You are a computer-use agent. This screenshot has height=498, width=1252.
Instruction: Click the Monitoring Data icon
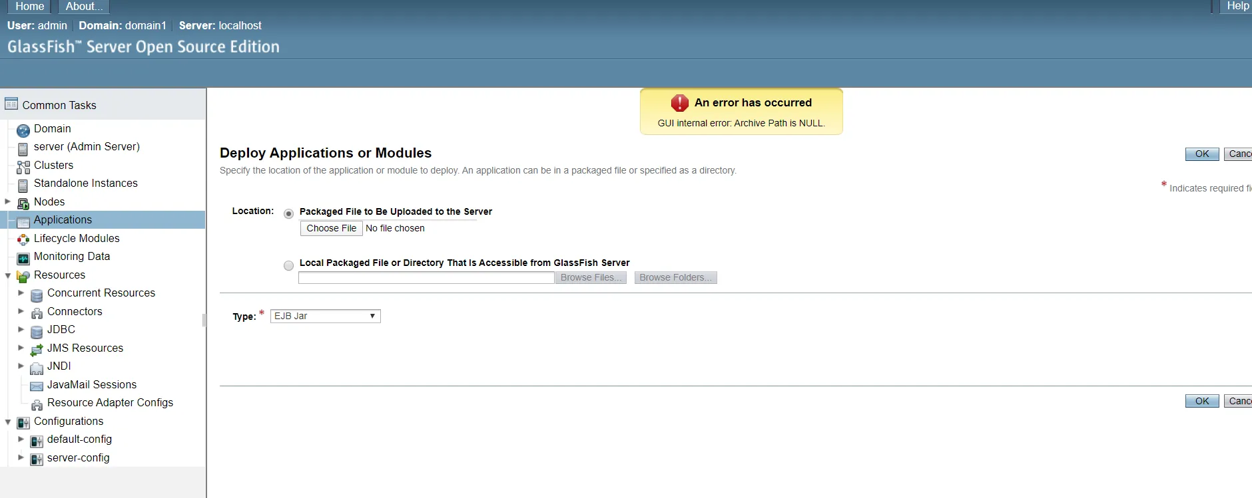(x=23, y=258)
